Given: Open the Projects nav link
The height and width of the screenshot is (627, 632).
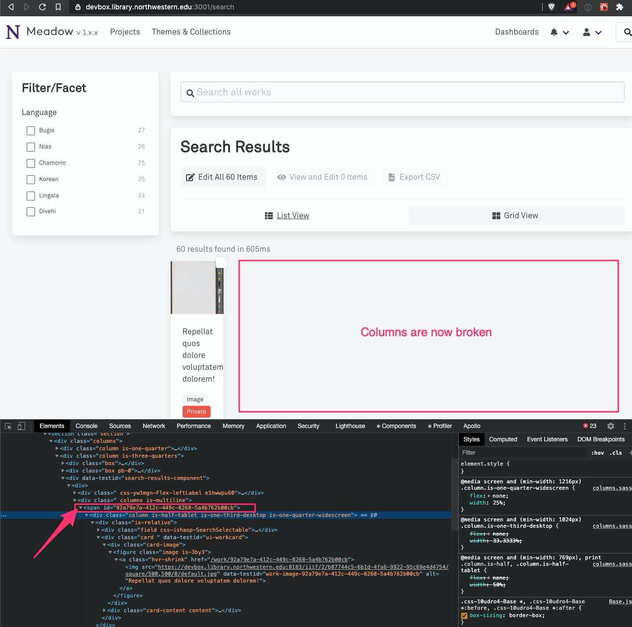Looking at the screenshot, I should pyautogui.click(x=125, y=32).
